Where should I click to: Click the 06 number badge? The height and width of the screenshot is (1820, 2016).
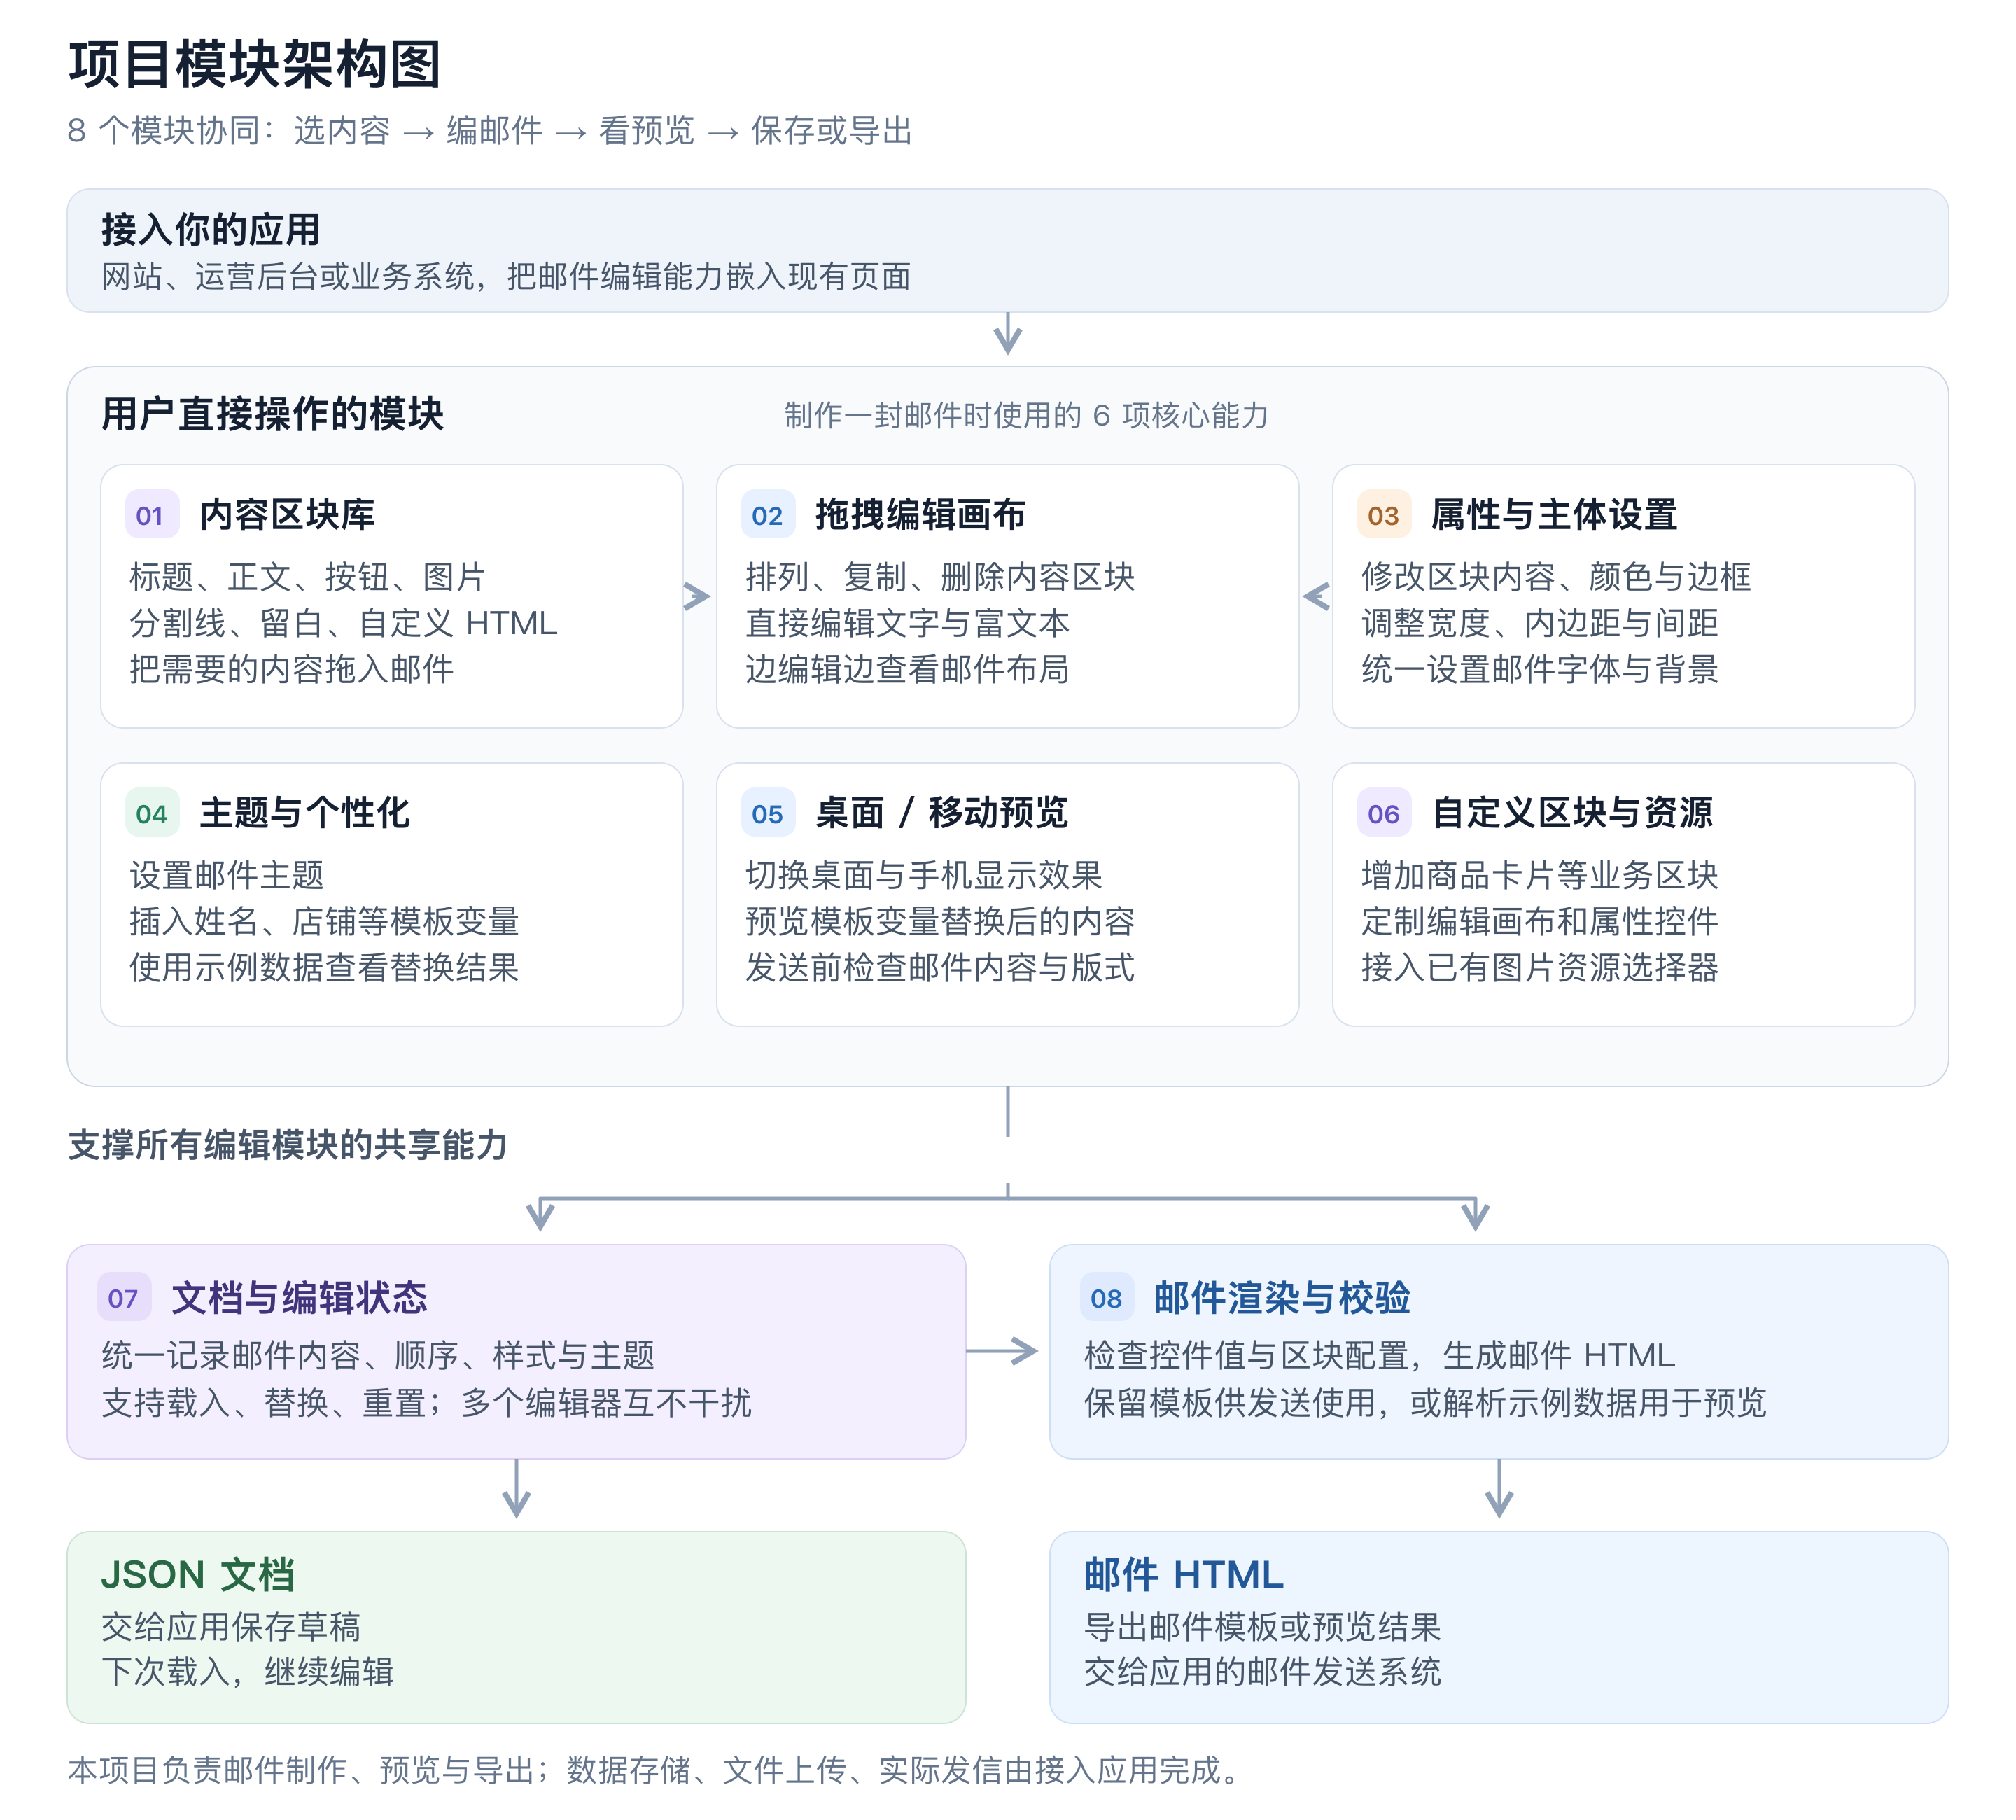[1384, 813]
